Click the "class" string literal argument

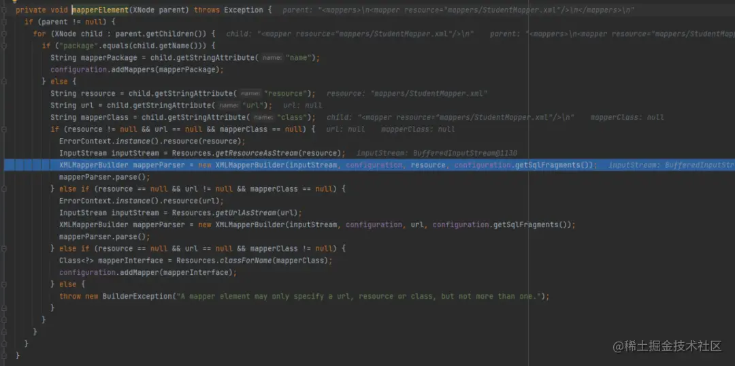[293, 117]
